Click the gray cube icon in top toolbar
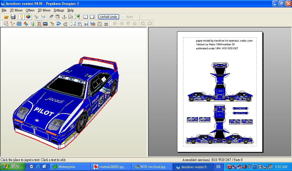 coord(36,17)
